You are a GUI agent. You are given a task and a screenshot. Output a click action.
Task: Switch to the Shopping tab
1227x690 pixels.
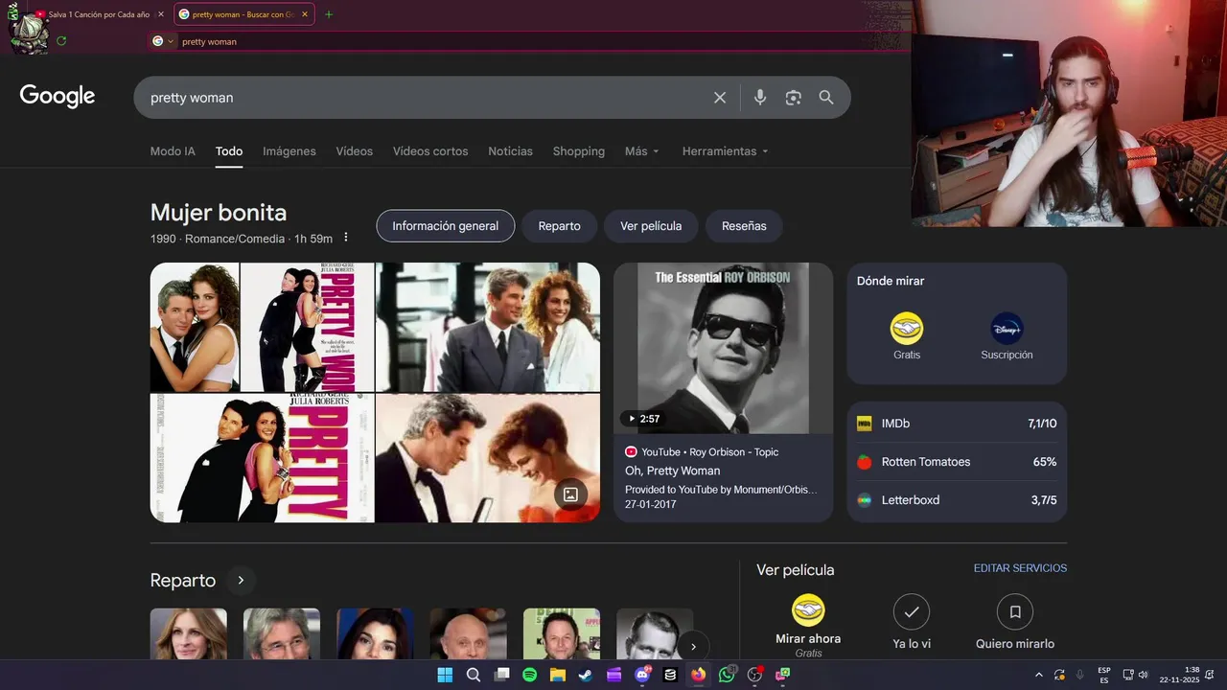578,151
